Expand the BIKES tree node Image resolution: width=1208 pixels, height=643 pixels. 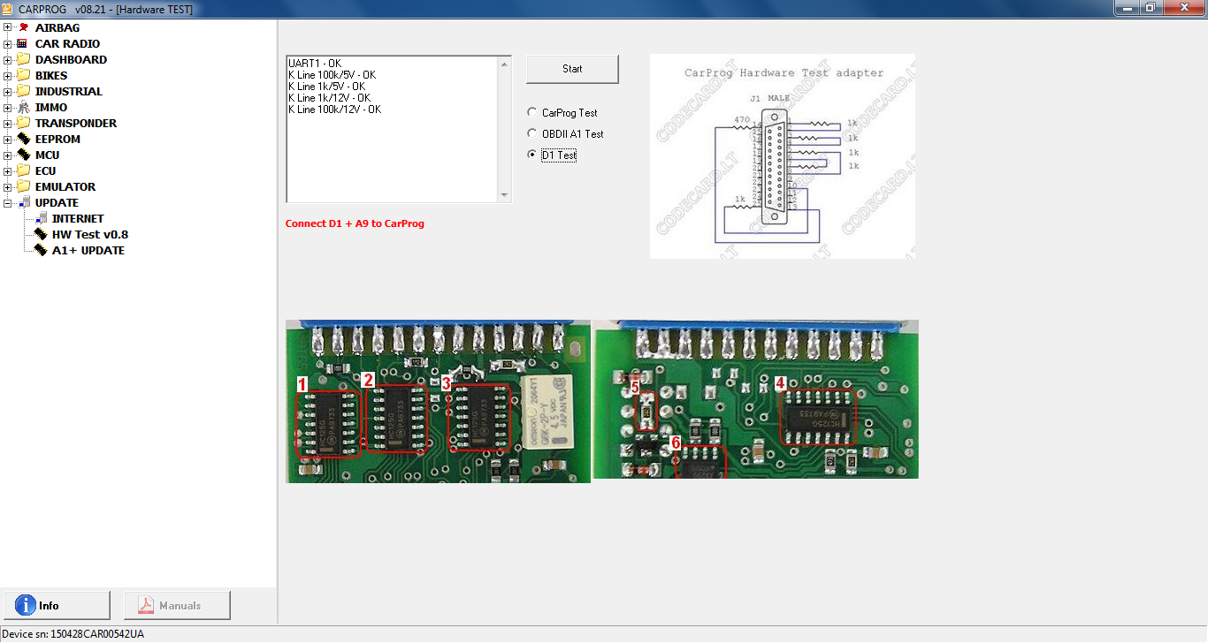8,75
